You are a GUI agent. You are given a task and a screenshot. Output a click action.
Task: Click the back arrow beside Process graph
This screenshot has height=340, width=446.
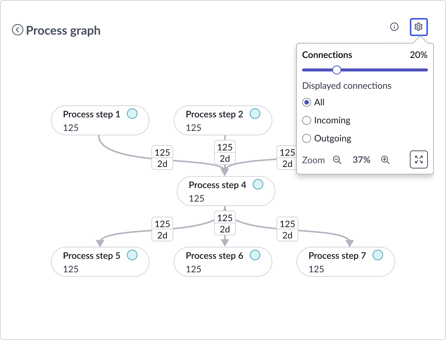[17, 30]
